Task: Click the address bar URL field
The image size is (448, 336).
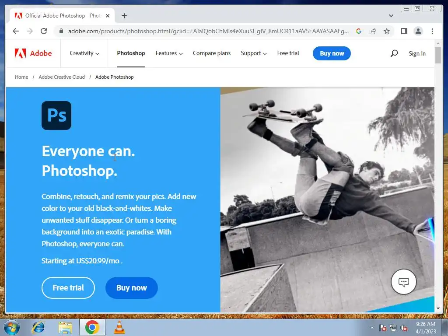Action: (208, 31)
